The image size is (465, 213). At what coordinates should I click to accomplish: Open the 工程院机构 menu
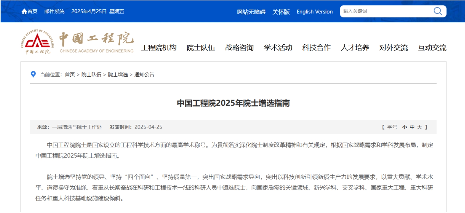[159, 48]
